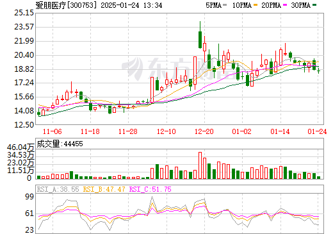Click the 0 volume axis label

tap(29, 178)
